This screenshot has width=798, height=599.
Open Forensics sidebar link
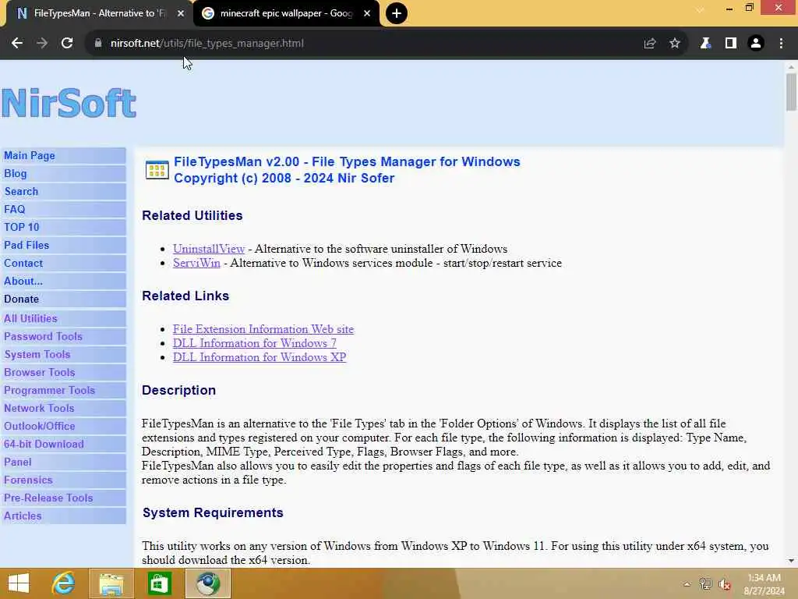[x=64, y=480]
